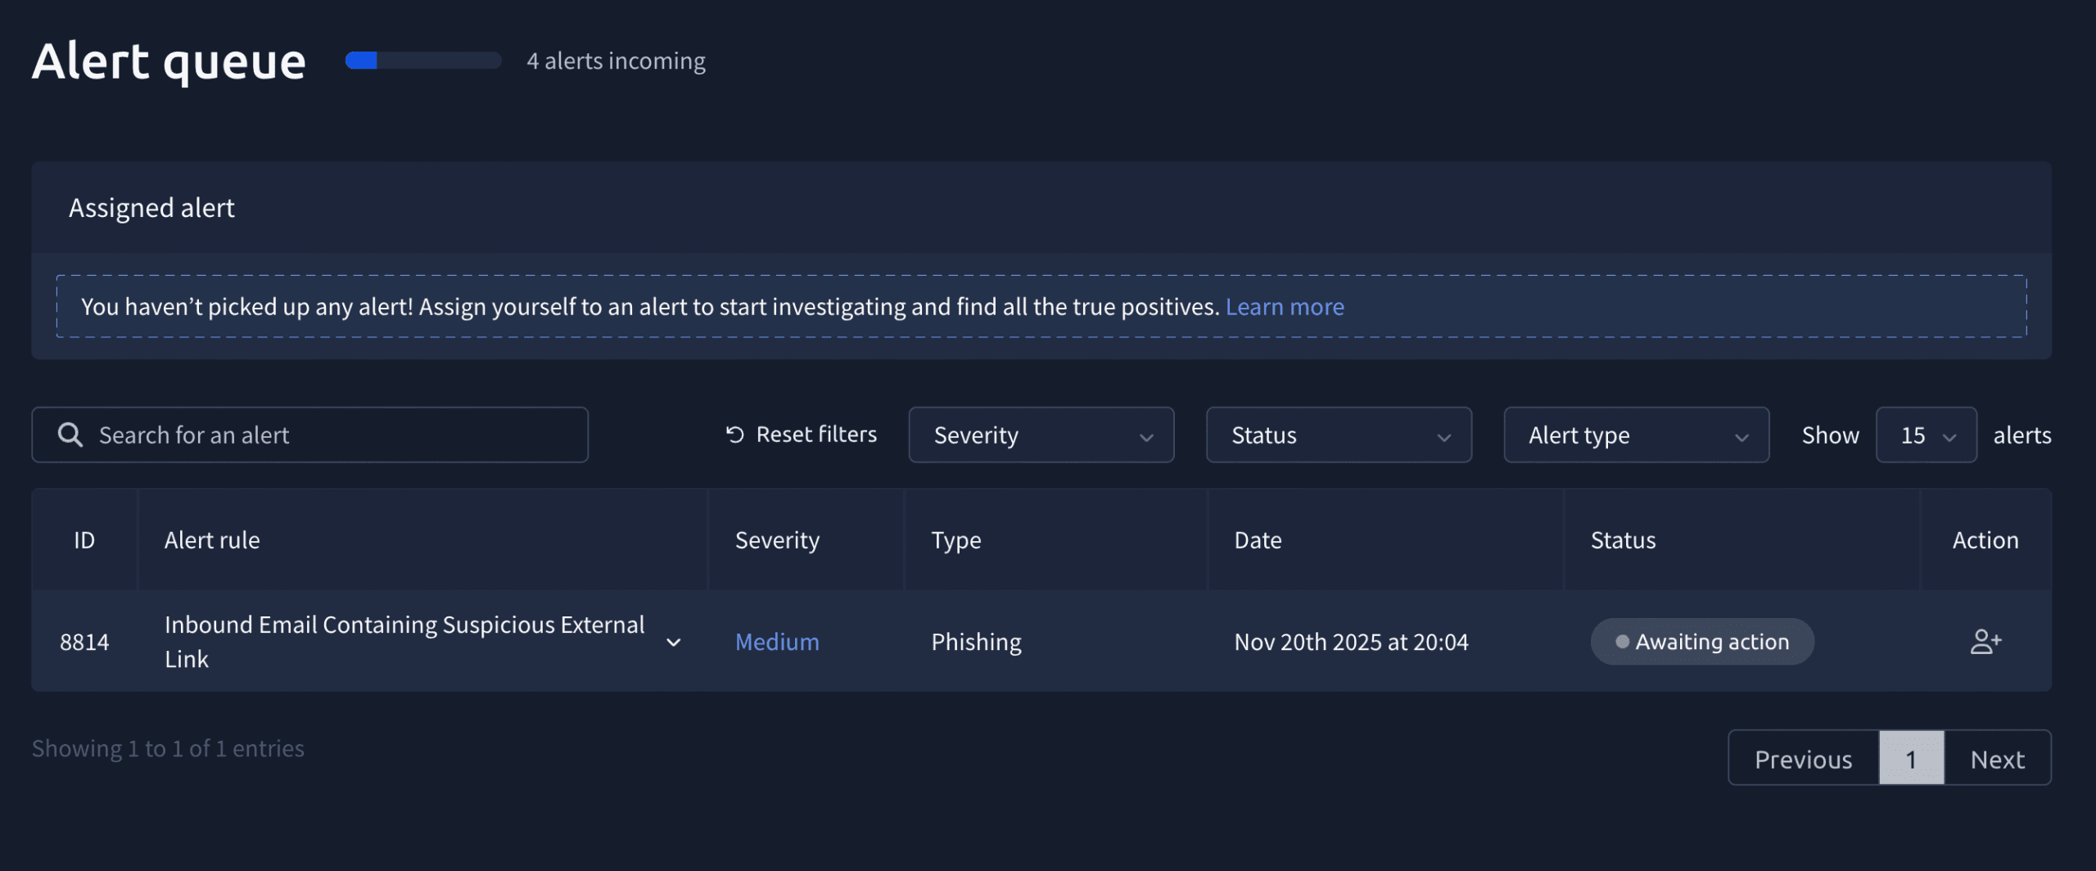Screen dimensions: 2096x871
Task: Expand alert 8814 details chevron
Action: (673, 643)
